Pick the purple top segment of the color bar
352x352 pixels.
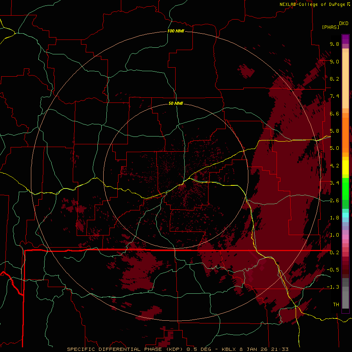[x=345, y=39]
